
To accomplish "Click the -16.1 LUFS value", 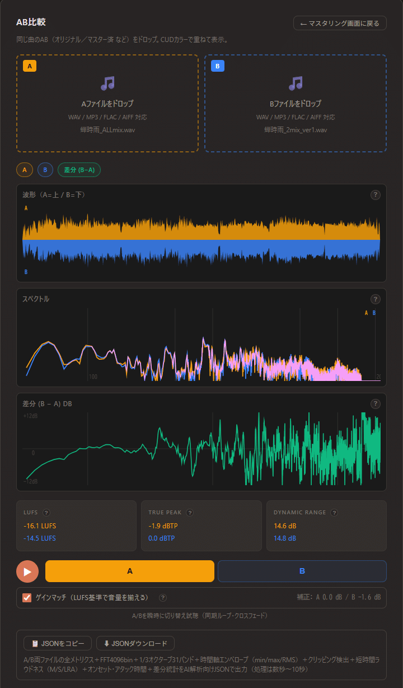I will click(40, 526).
